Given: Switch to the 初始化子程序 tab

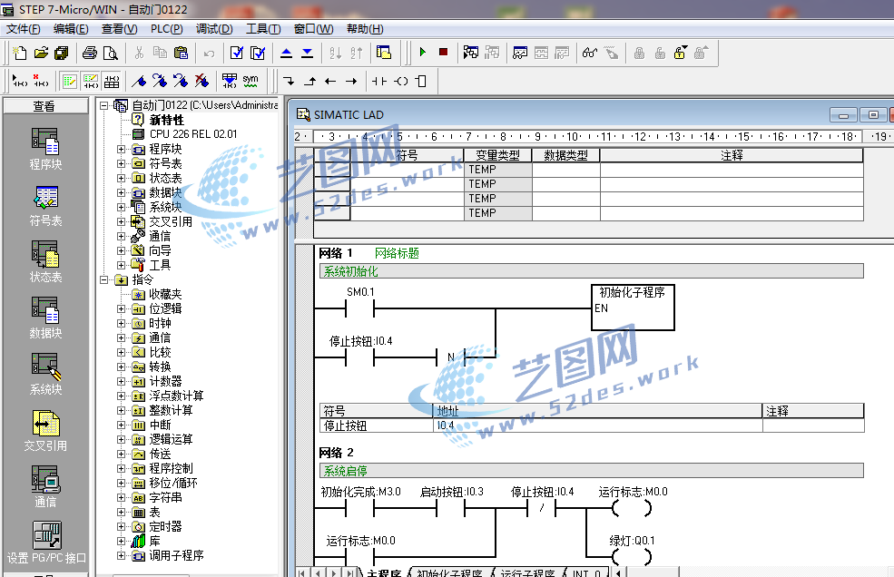Looking at the screenshot, I should (449, 572).
